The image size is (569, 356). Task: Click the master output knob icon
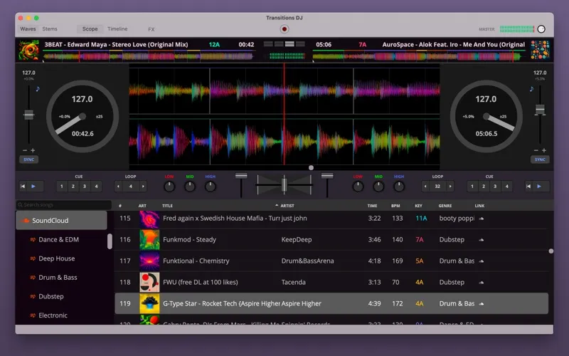tap(541, 29)
